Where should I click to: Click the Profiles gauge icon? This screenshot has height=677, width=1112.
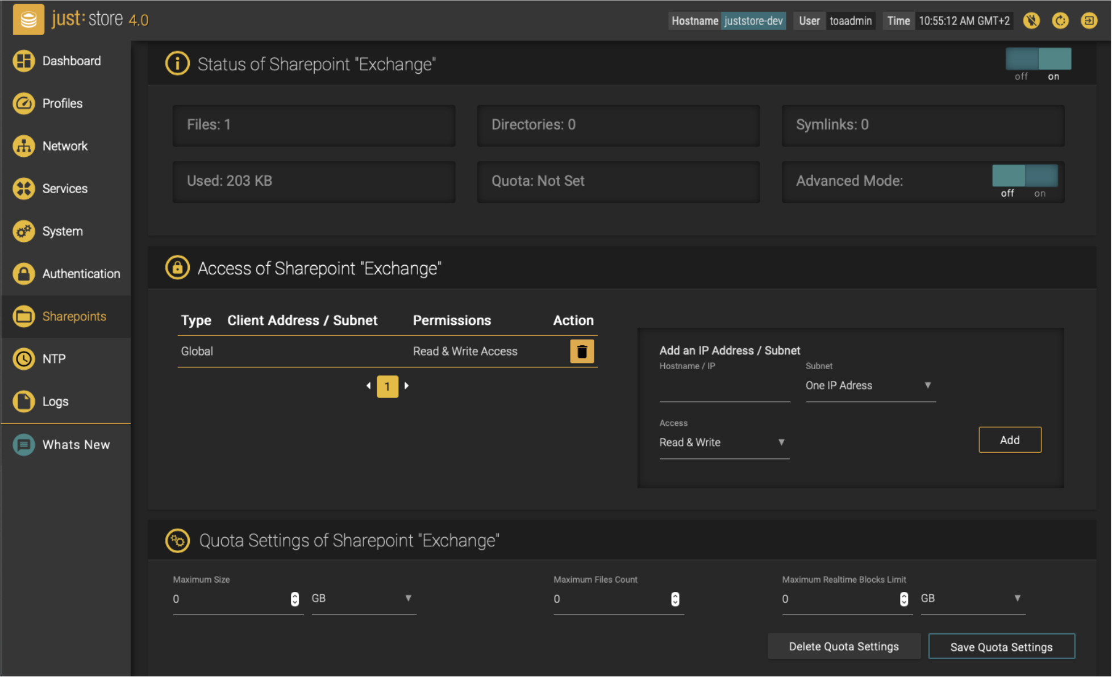pos(24,103)
